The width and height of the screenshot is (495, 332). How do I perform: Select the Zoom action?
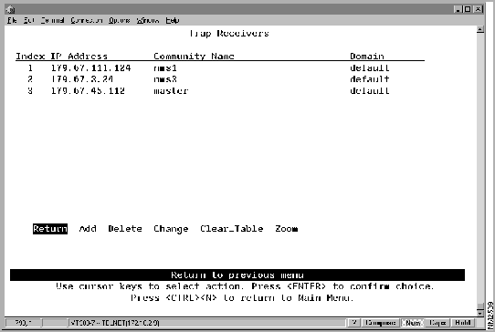[287, 229]
